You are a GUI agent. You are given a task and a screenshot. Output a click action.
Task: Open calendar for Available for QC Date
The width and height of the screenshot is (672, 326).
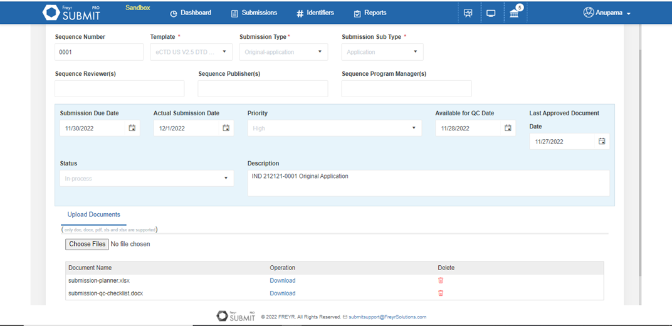[508, 128]
